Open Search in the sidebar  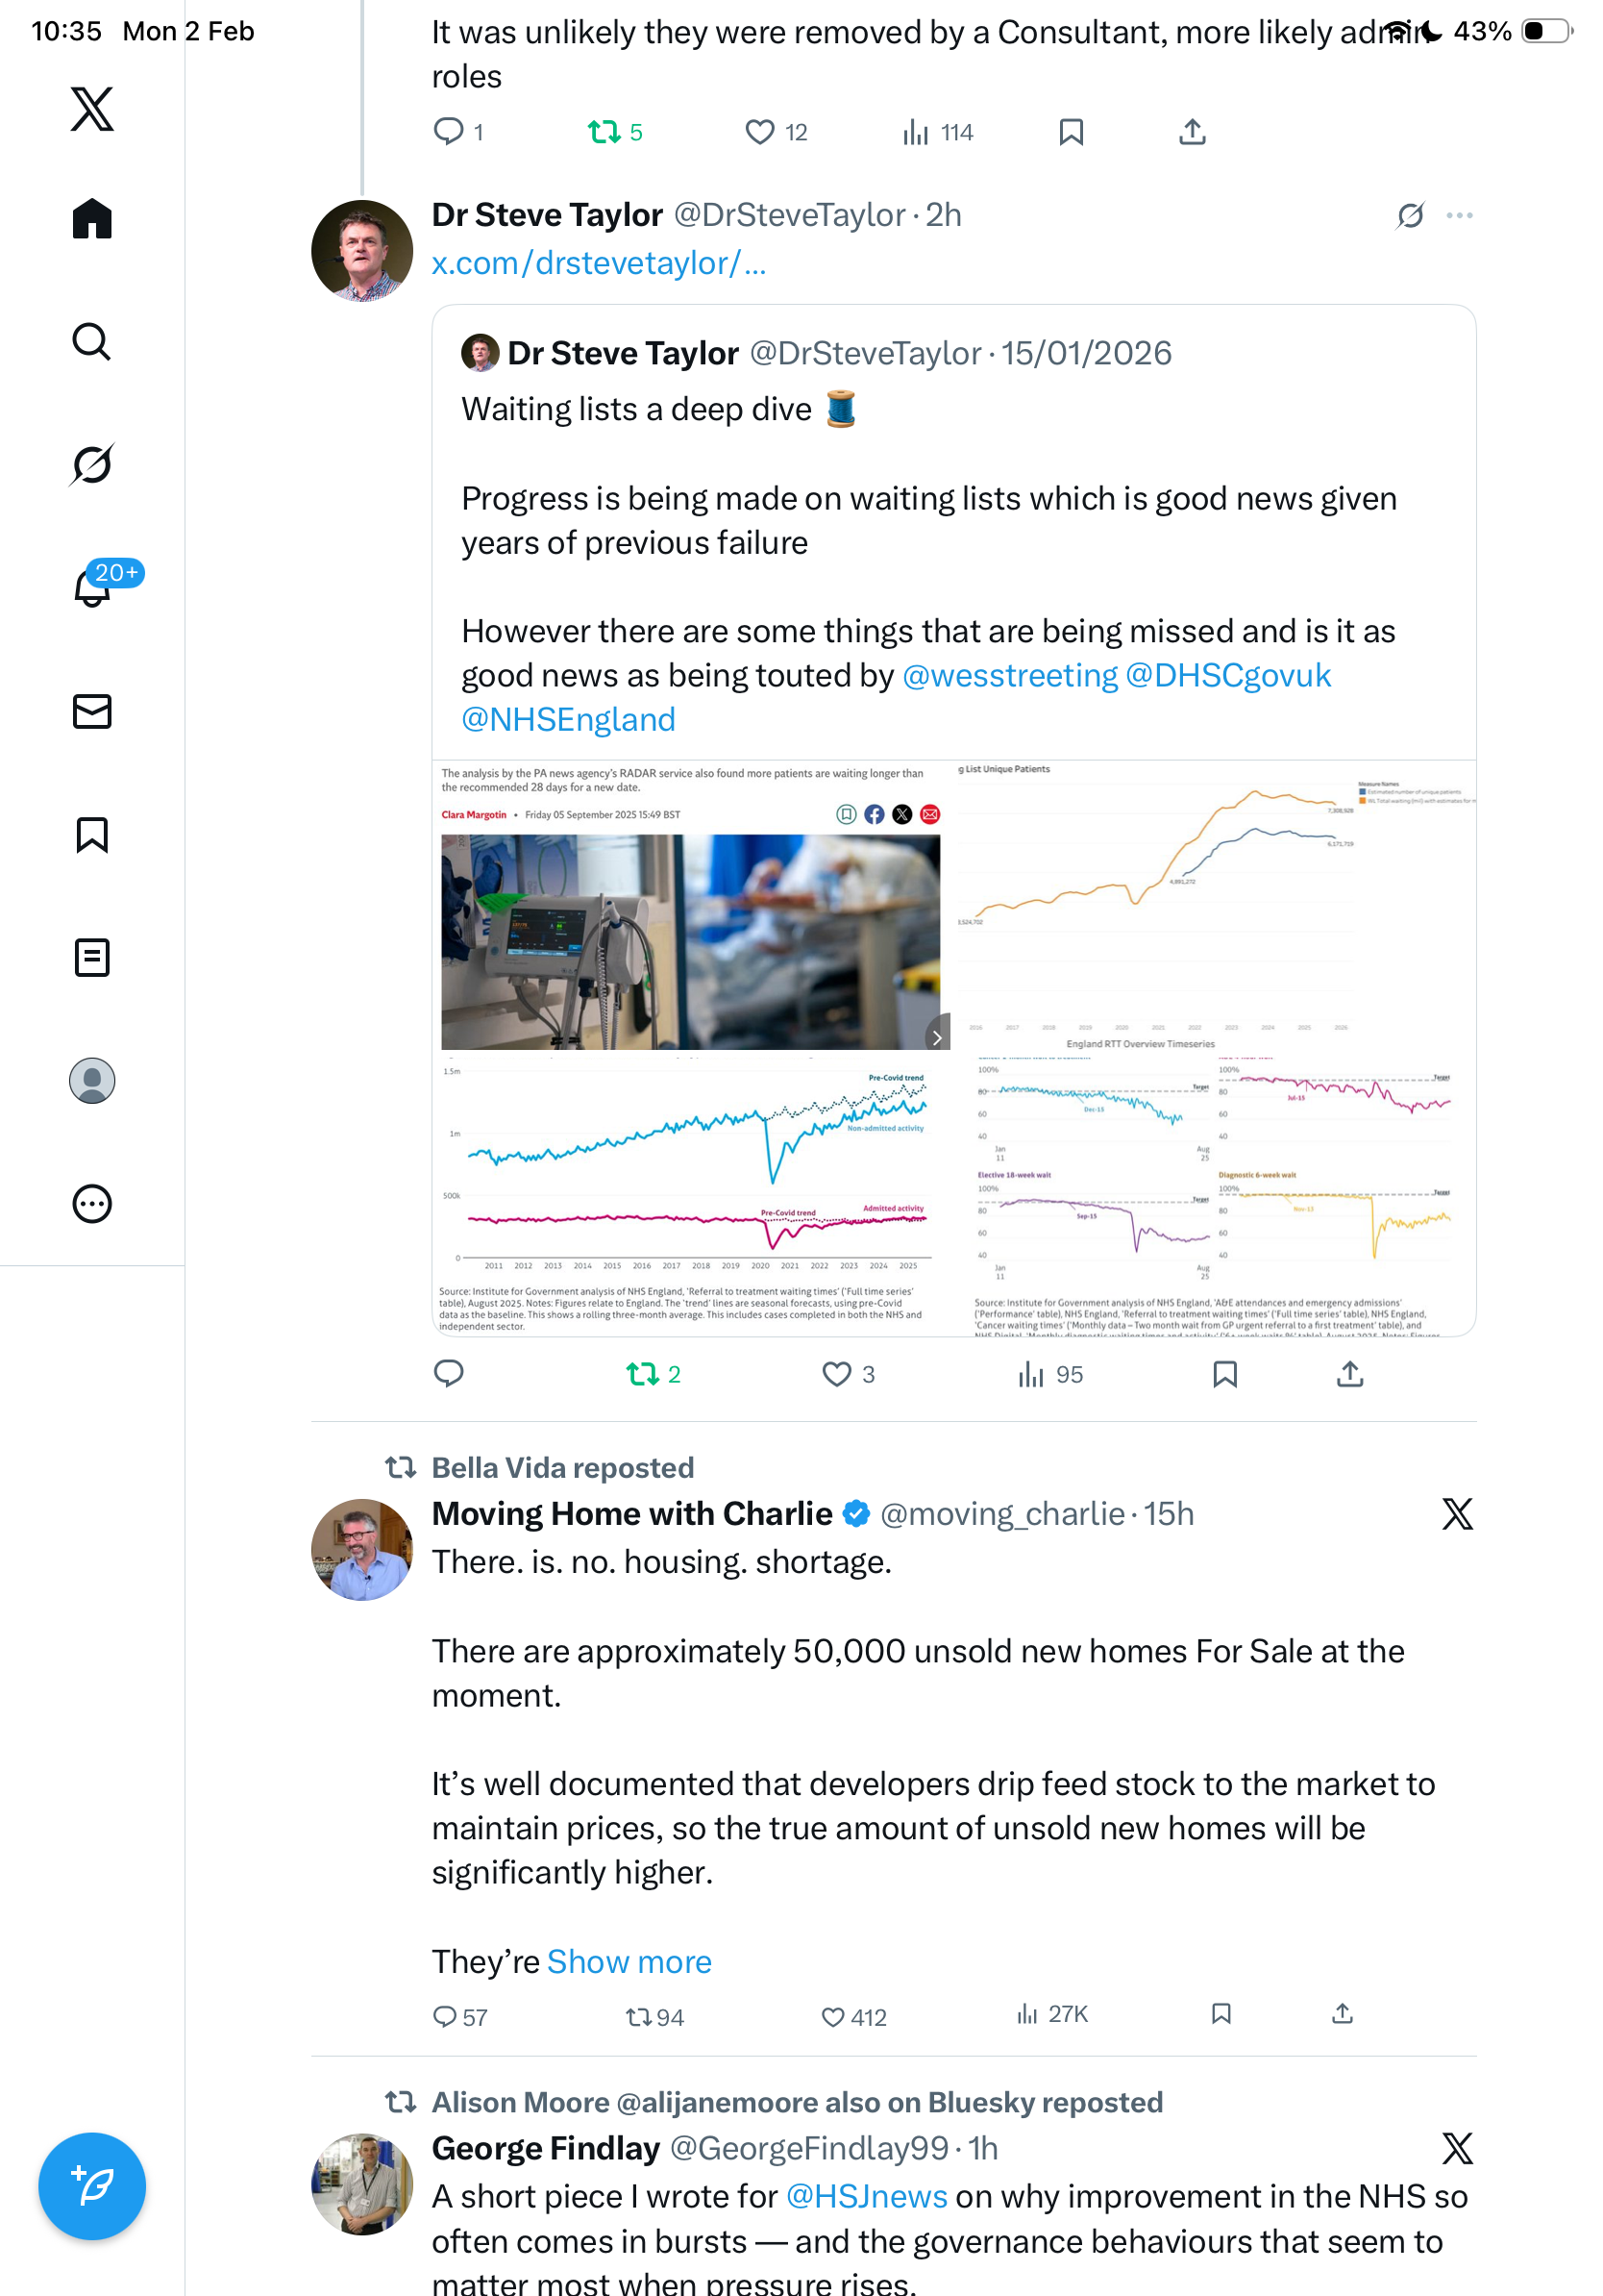[92, 341]
